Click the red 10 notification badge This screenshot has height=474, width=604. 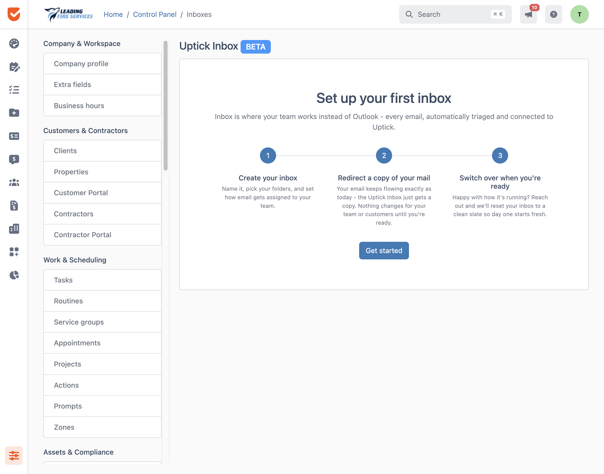pos(534,8)
